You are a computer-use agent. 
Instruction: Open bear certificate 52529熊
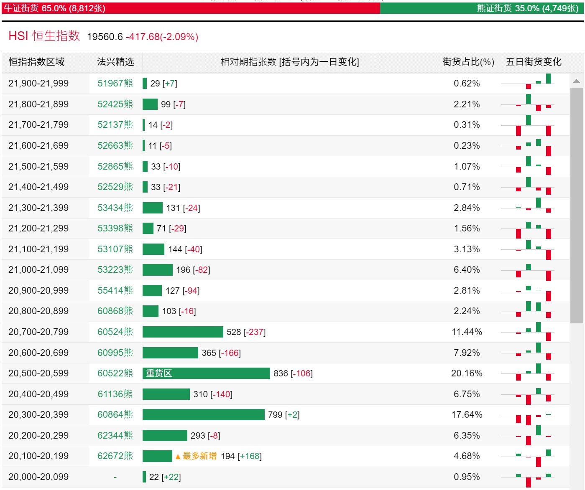click(x=115, y=187)
